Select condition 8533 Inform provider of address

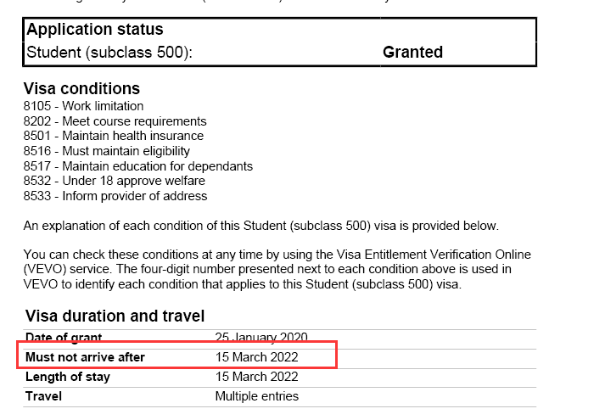pyautogui.click(x=115, y=196)
